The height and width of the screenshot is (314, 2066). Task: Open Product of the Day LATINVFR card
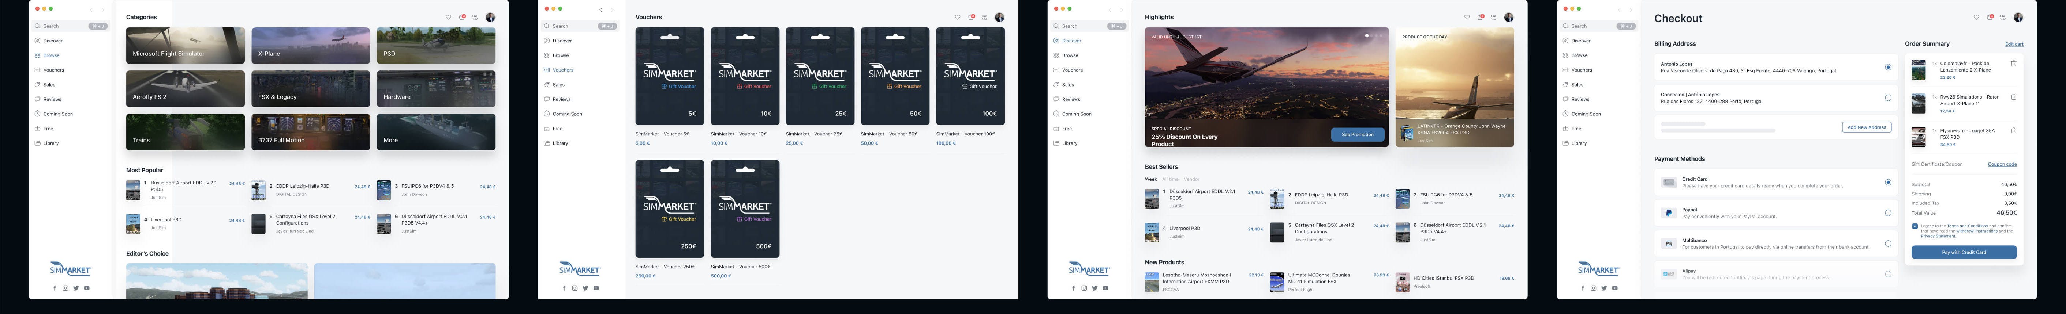tap(1454, 87)
